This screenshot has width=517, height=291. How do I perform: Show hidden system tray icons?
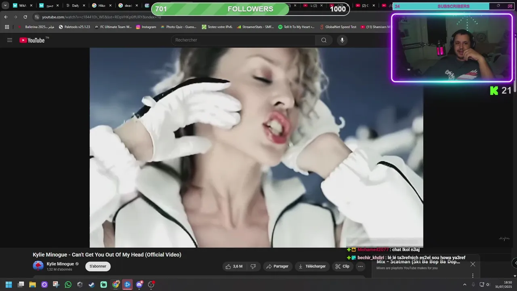point(464,285)
